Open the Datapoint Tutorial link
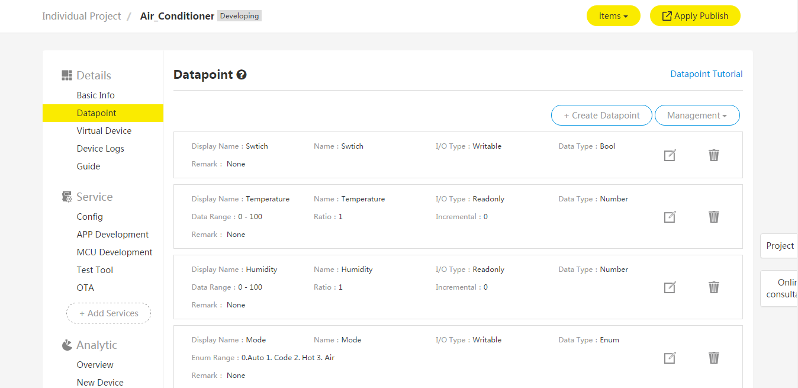This screenshot has width=798, height=388. coord(706,74)
